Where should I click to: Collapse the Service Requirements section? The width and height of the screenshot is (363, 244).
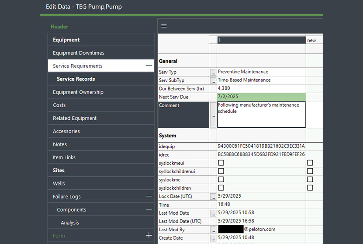point(149,66)
